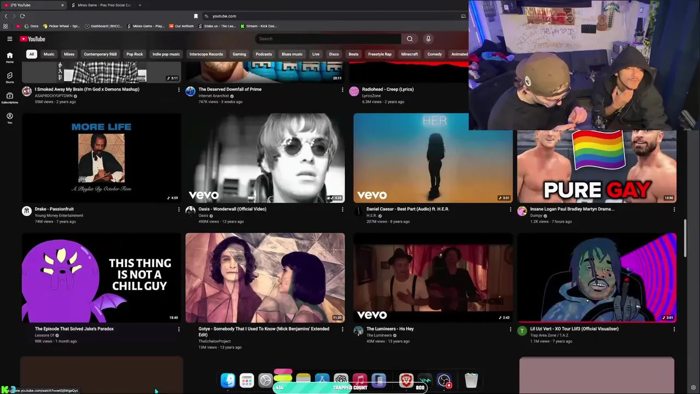The height and width of the screenshot is (394, 700).
Task: Open more options for The Lumineers - Ho Hey
Action: coord(510,329)
